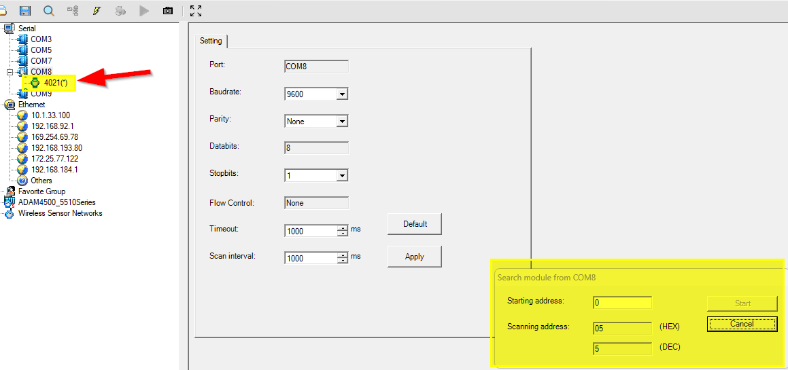Click the disabled Start button
788x370 pixels.
(x=742, y=303)
